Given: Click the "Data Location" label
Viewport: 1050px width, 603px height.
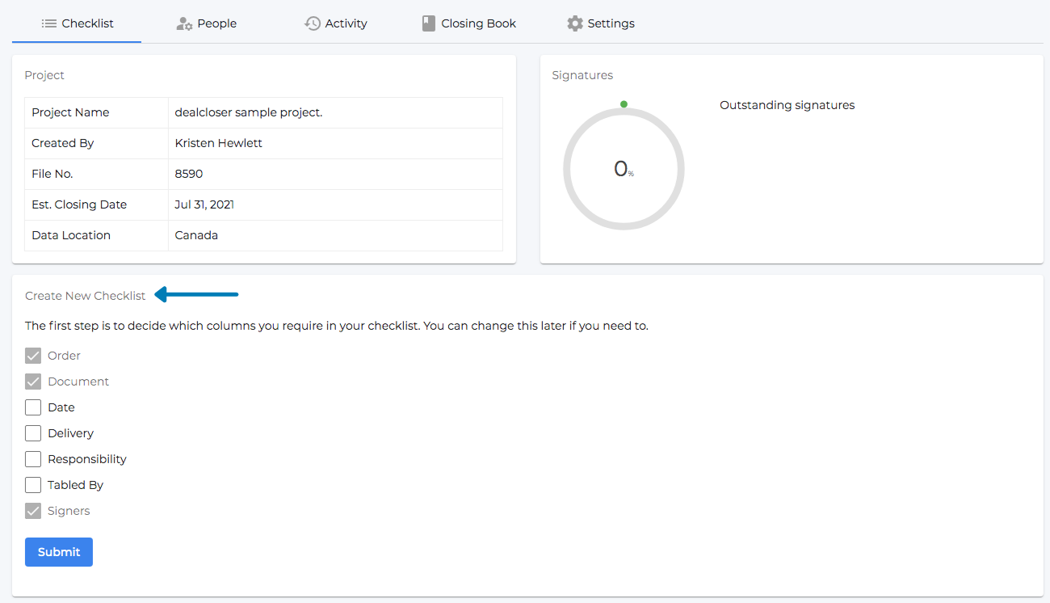Looking at the screenshot, I should (x=71, y=235).
